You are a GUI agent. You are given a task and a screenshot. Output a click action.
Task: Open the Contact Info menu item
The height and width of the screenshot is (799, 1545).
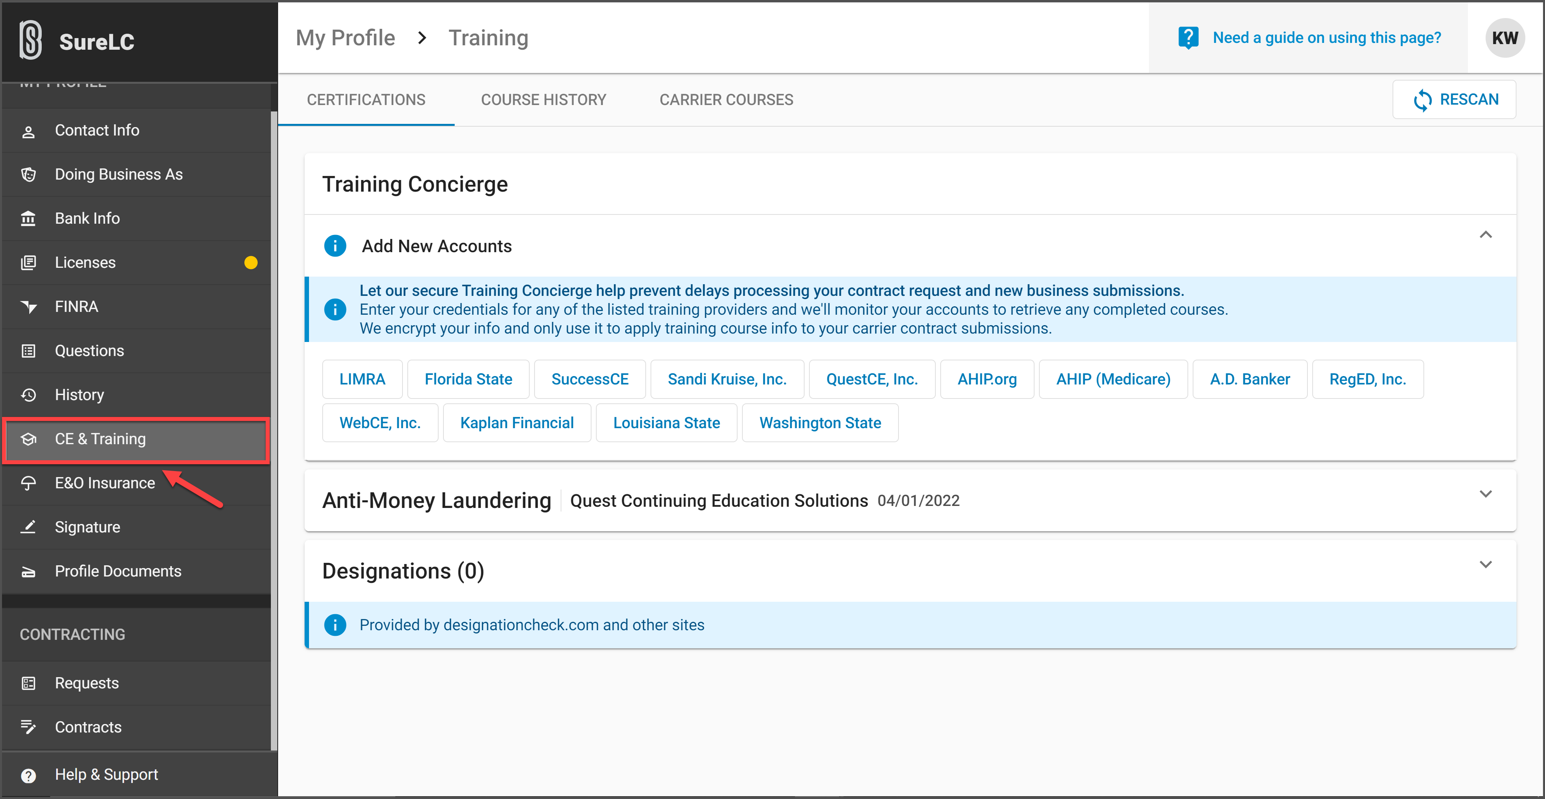[x=136, y=131]
